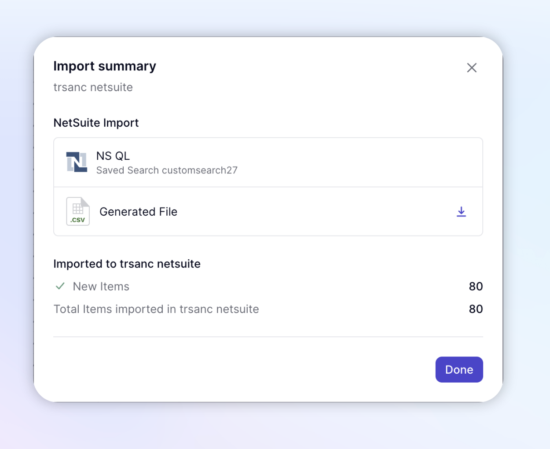Click the 'New Items' label
Image resolution: width=550 pixels, height=449 pixels.
101,287
